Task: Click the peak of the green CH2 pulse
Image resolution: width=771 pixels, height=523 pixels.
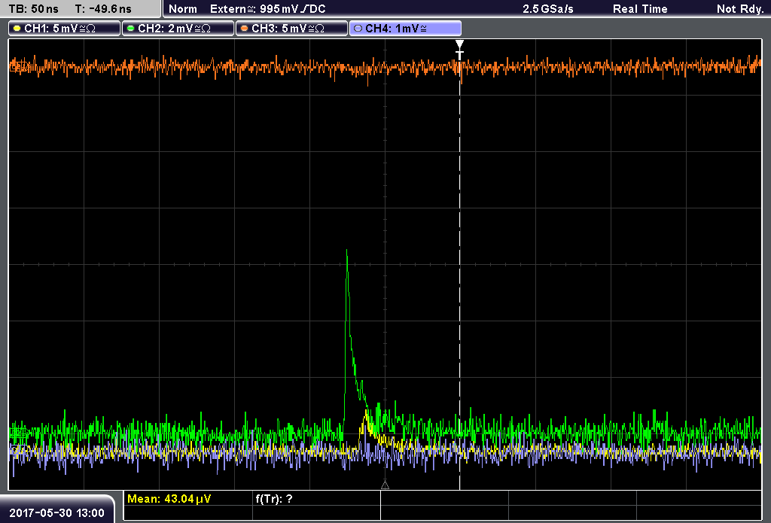Action: (x=346, y=251)
